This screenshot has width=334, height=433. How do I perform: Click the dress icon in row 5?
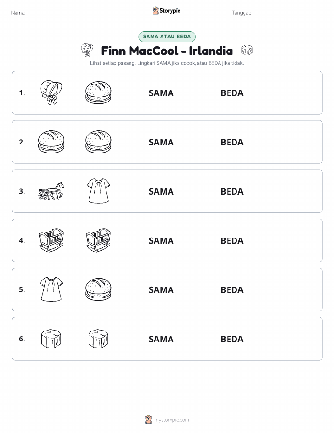coord(51,289)
